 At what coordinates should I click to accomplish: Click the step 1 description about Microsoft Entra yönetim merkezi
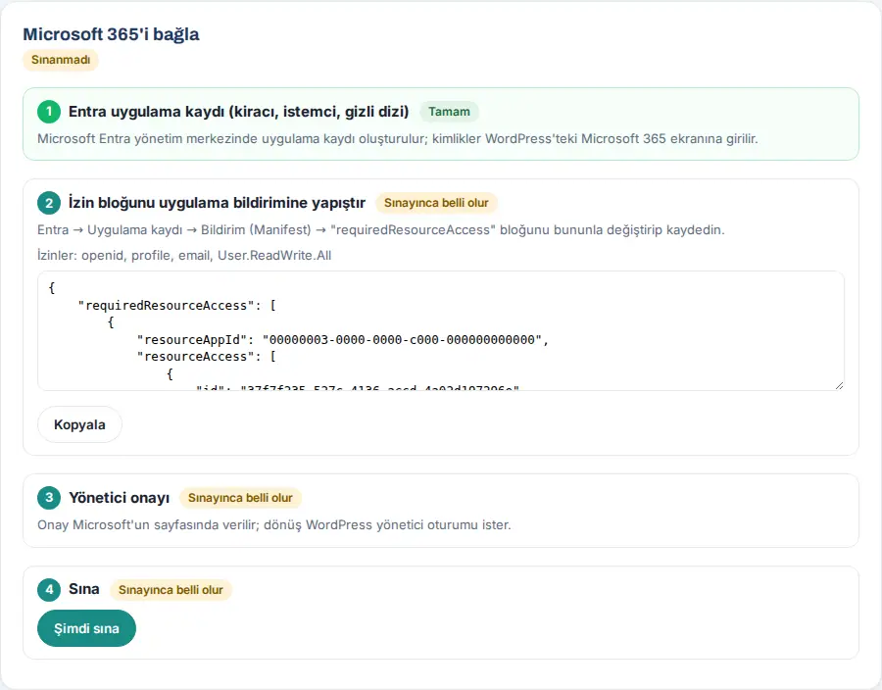398,139
